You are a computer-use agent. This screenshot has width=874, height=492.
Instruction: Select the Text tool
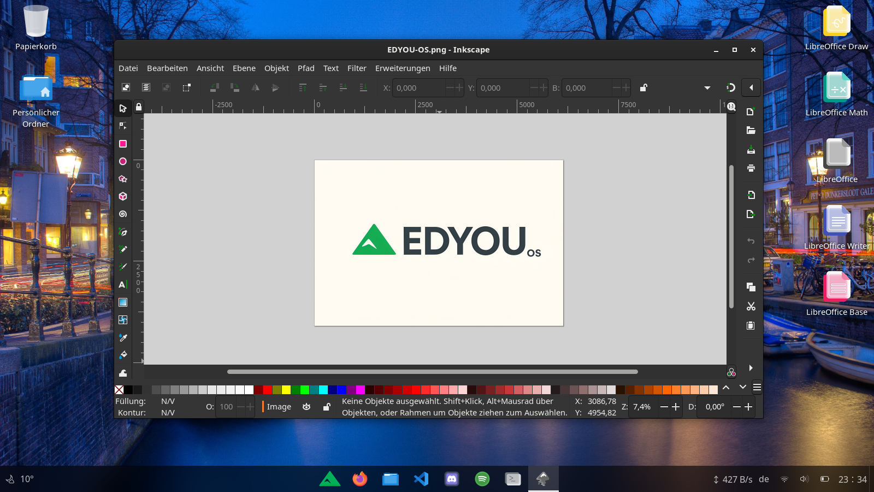(123, 284)
